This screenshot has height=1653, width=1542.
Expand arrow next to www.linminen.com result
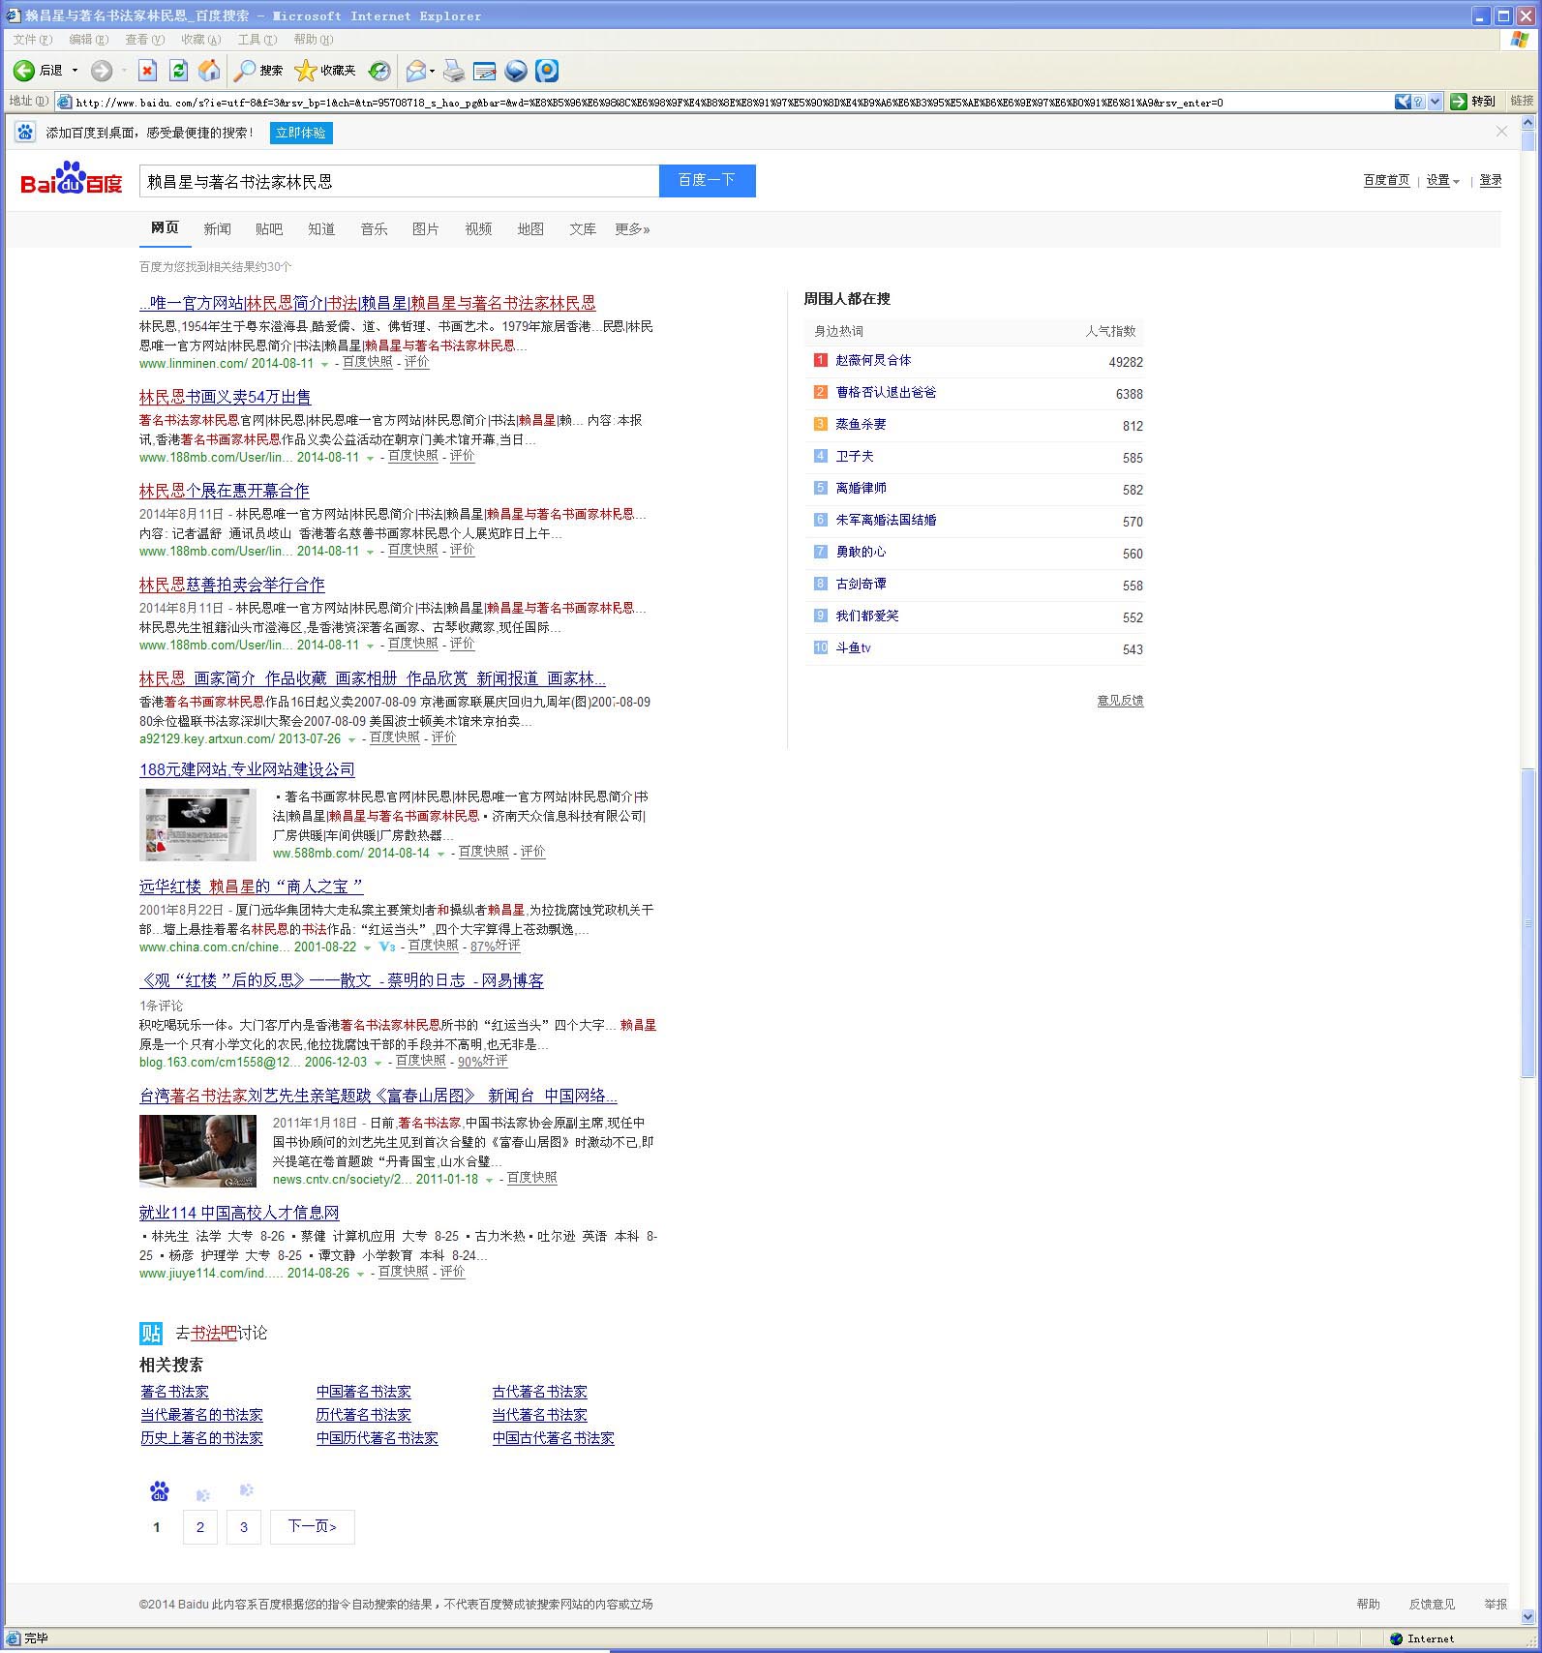click(324, 365)
